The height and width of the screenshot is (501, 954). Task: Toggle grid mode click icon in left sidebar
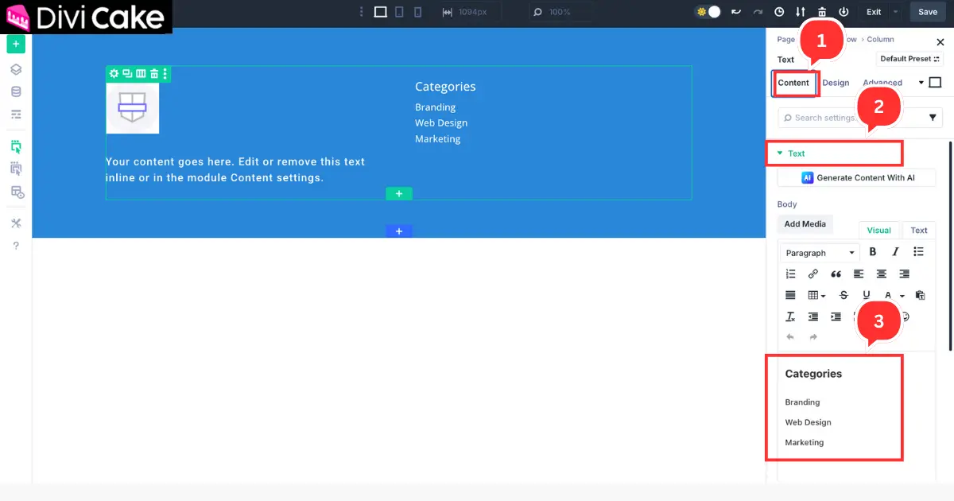pyautogui.click(x=16, y=169)
